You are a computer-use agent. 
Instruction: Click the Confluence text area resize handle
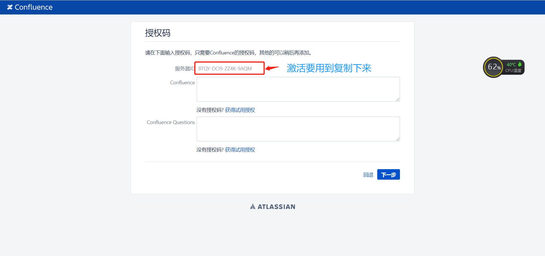[398, 99]
